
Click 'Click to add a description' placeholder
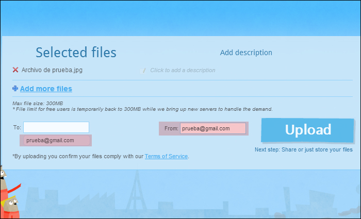click(183, 71)
